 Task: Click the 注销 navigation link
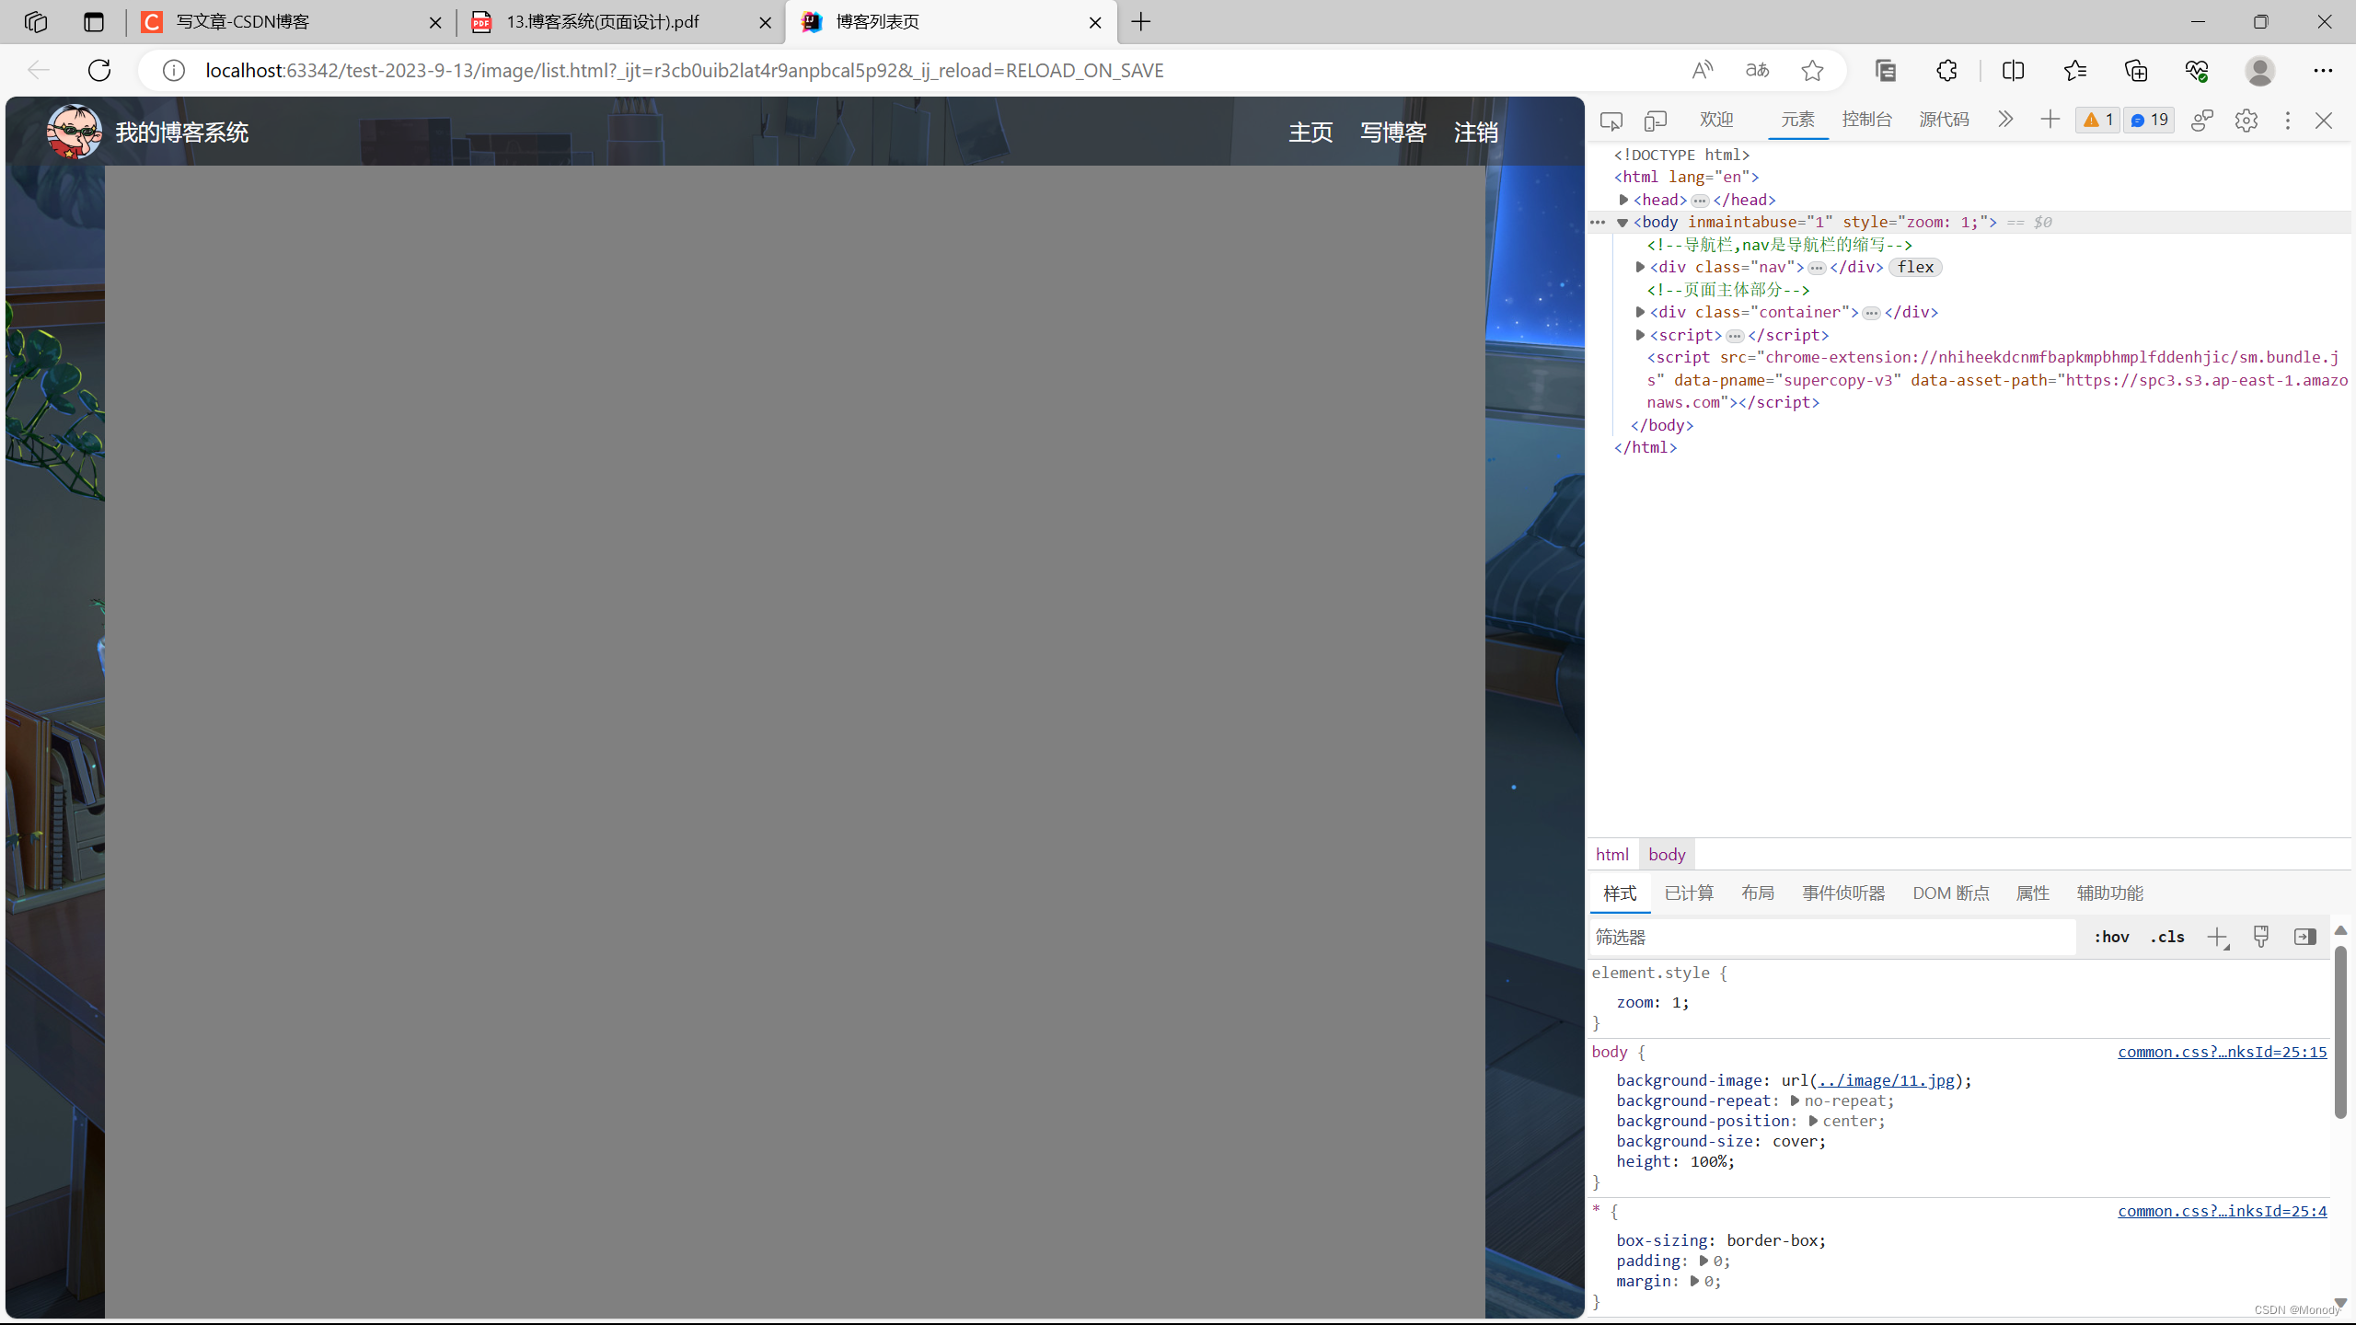coord(1476,132)
